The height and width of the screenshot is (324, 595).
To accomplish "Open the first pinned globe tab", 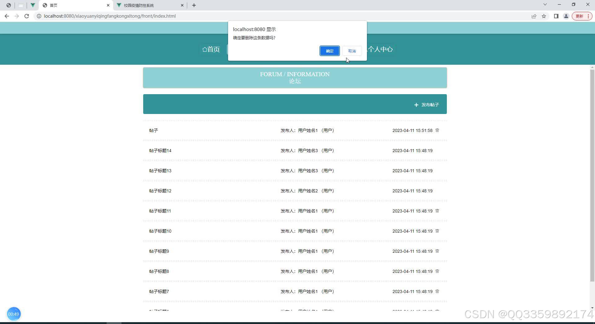I will [9, 5].
